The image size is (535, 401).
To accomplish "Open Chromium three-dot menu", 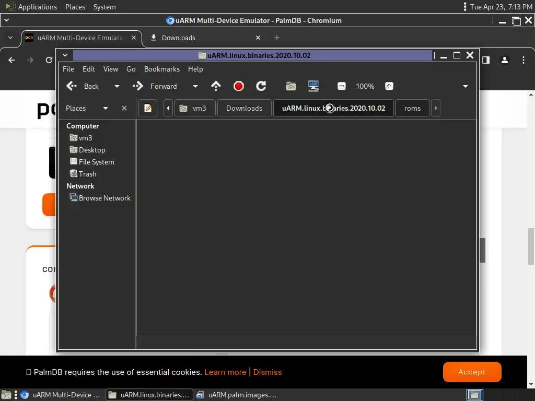I will (x=524, y=60).
